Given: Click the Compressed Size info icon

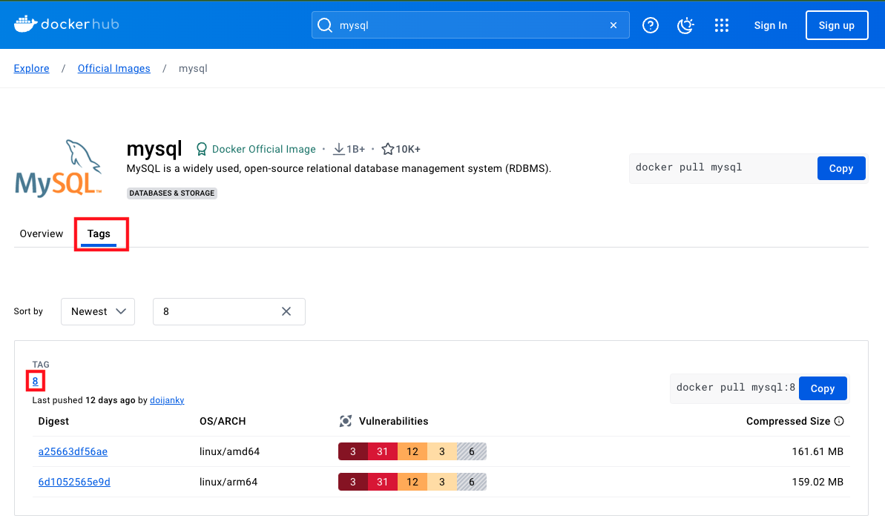Looking at the screenshot, I should pyautogui.click(x=839, y=421).
